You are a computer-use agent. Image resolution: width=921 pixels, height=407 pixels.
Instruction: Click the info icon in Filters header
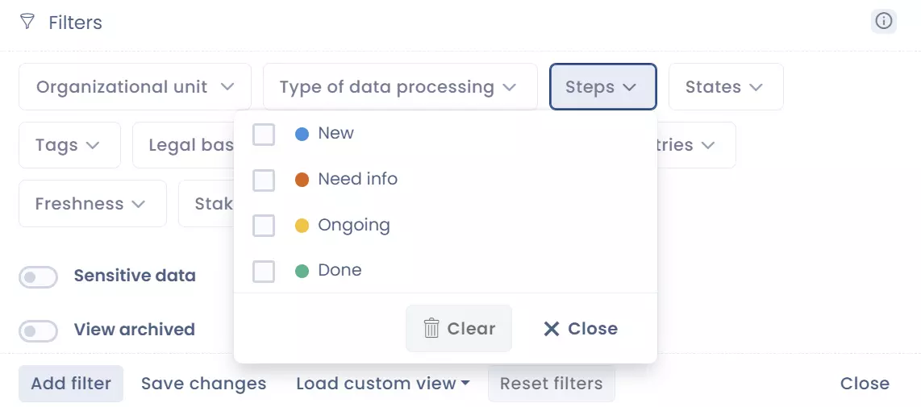(884, 22)
